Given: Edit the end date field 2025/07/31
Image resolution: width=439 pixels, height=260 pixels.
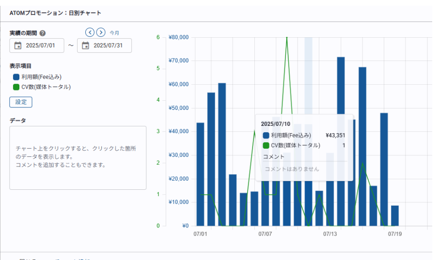Looking at the screenshot, I should [105, 46].
